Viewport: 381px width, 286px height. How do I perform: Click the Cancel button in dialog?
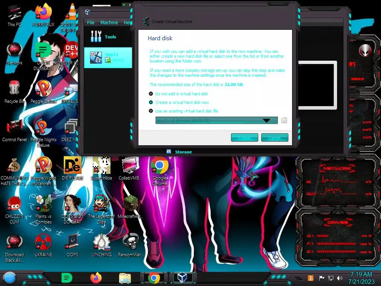275,137
